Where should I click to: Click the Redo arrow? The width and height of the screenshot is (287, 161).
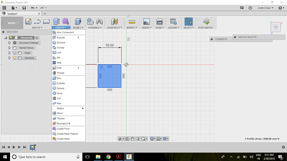tap(42, 8)
